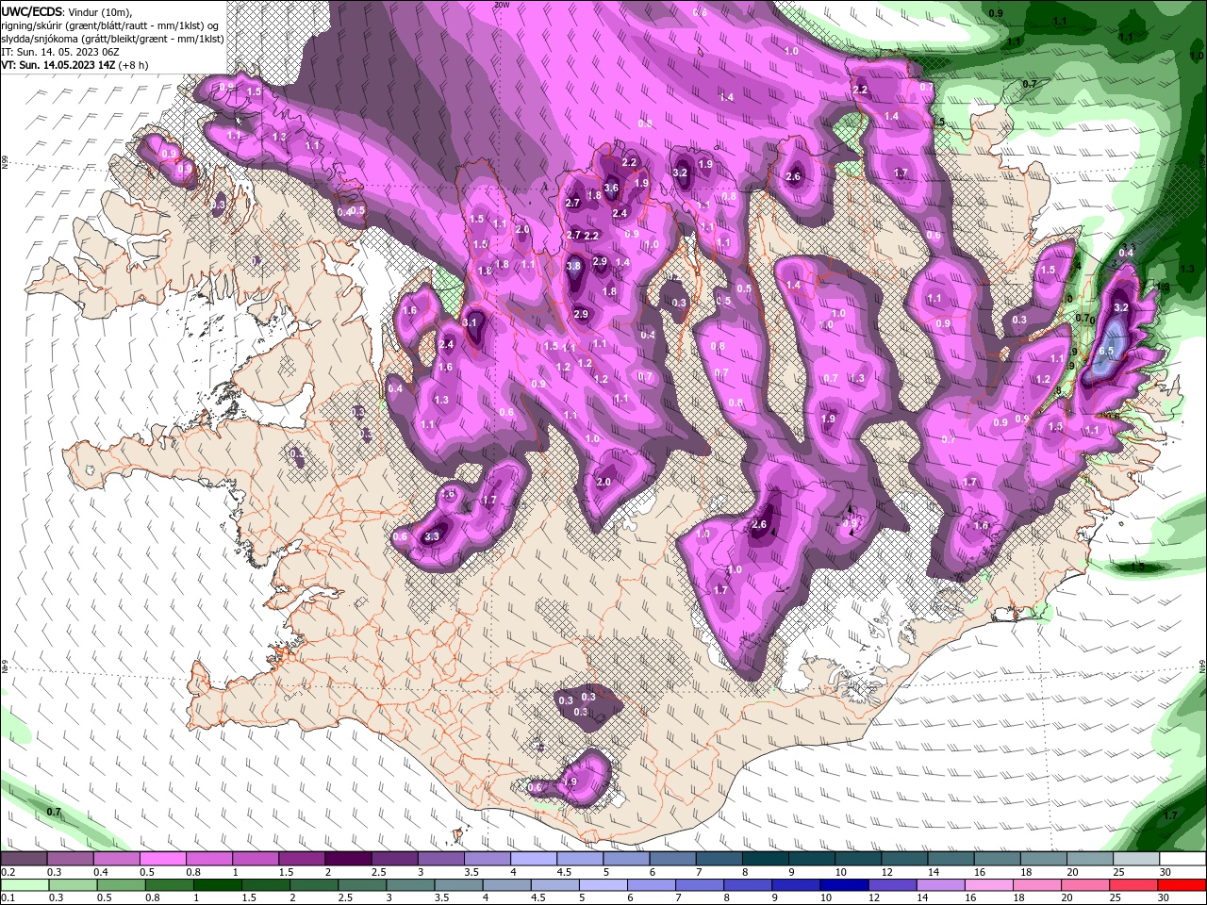The image size is (1207, 905).
Task: Click the UWC/ECDS title text
Action: [x=32, y=11]
